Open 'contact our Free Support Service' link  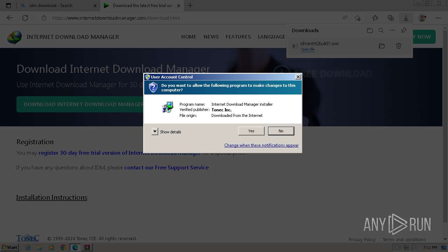(166, 168)
